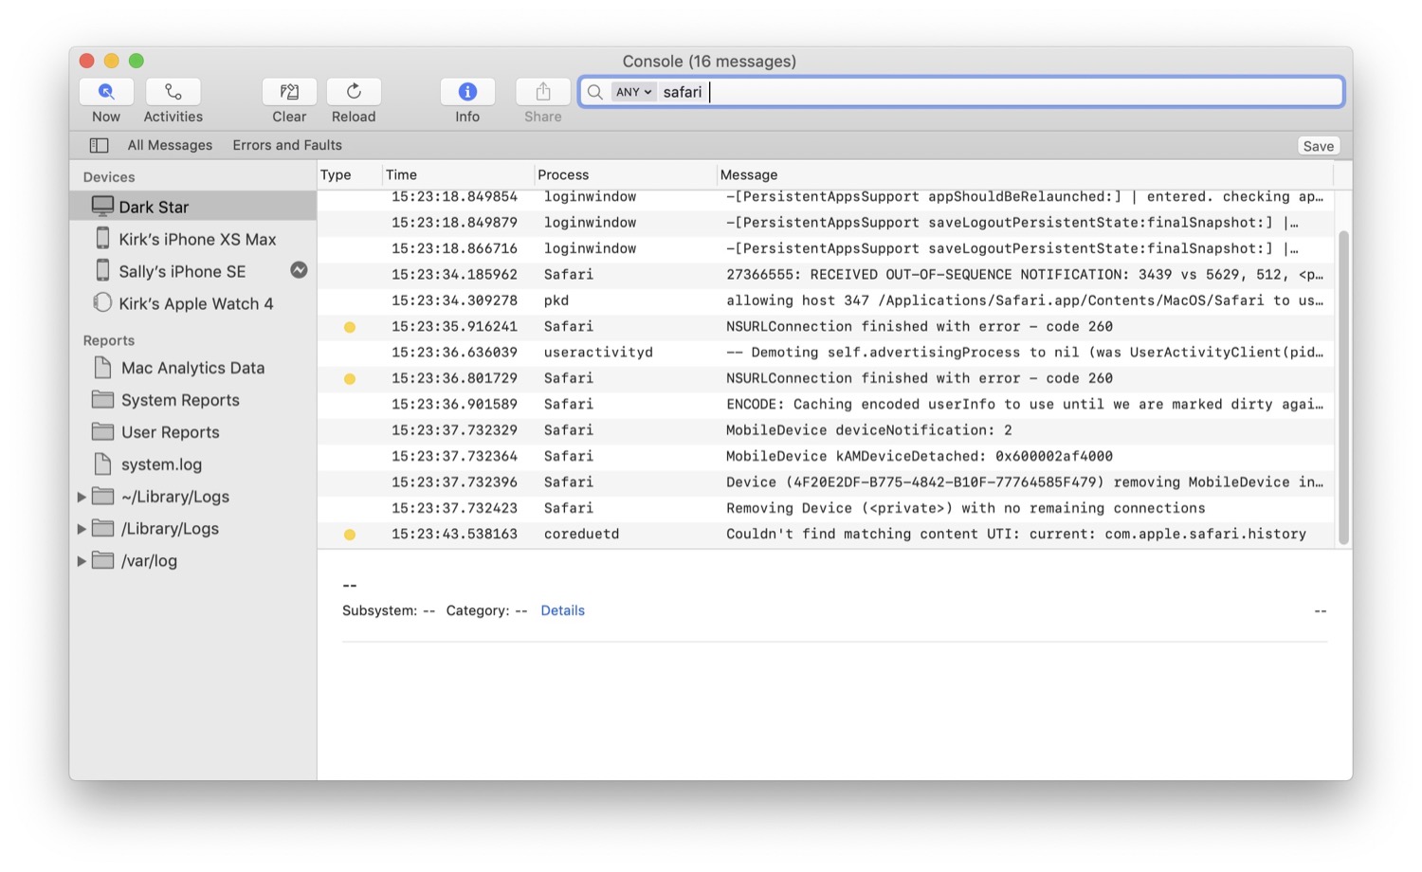Select Sally's iPhone SE label
This screenshot has width=1422, height=872.
tap(182, 271)
